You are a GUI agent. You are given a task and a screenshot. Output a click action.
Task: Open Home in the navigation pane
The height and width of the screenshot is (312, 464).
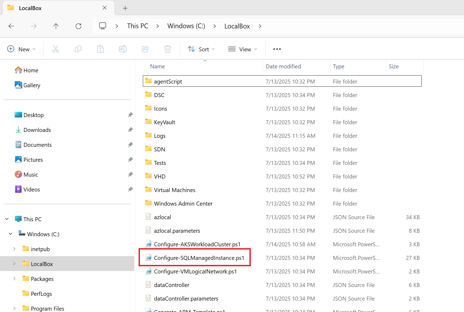click(x=27, y=70)
